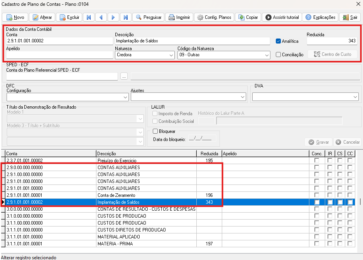The width and height of the screenshot is (363, 260).
Task: Click Reduzida value 197 in grid
Action: click(209, 243)
